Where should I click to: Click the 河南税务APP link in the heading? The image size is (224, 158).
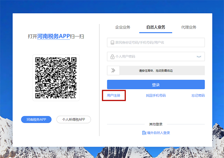tap(53, 36)
